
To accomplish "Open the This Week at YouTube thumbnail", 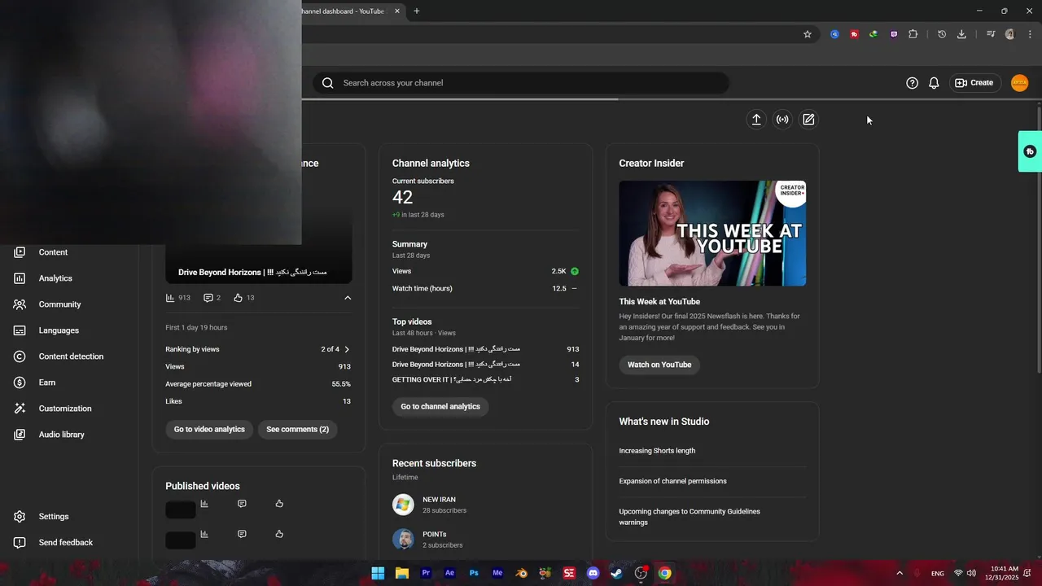I will pos(712,234).
